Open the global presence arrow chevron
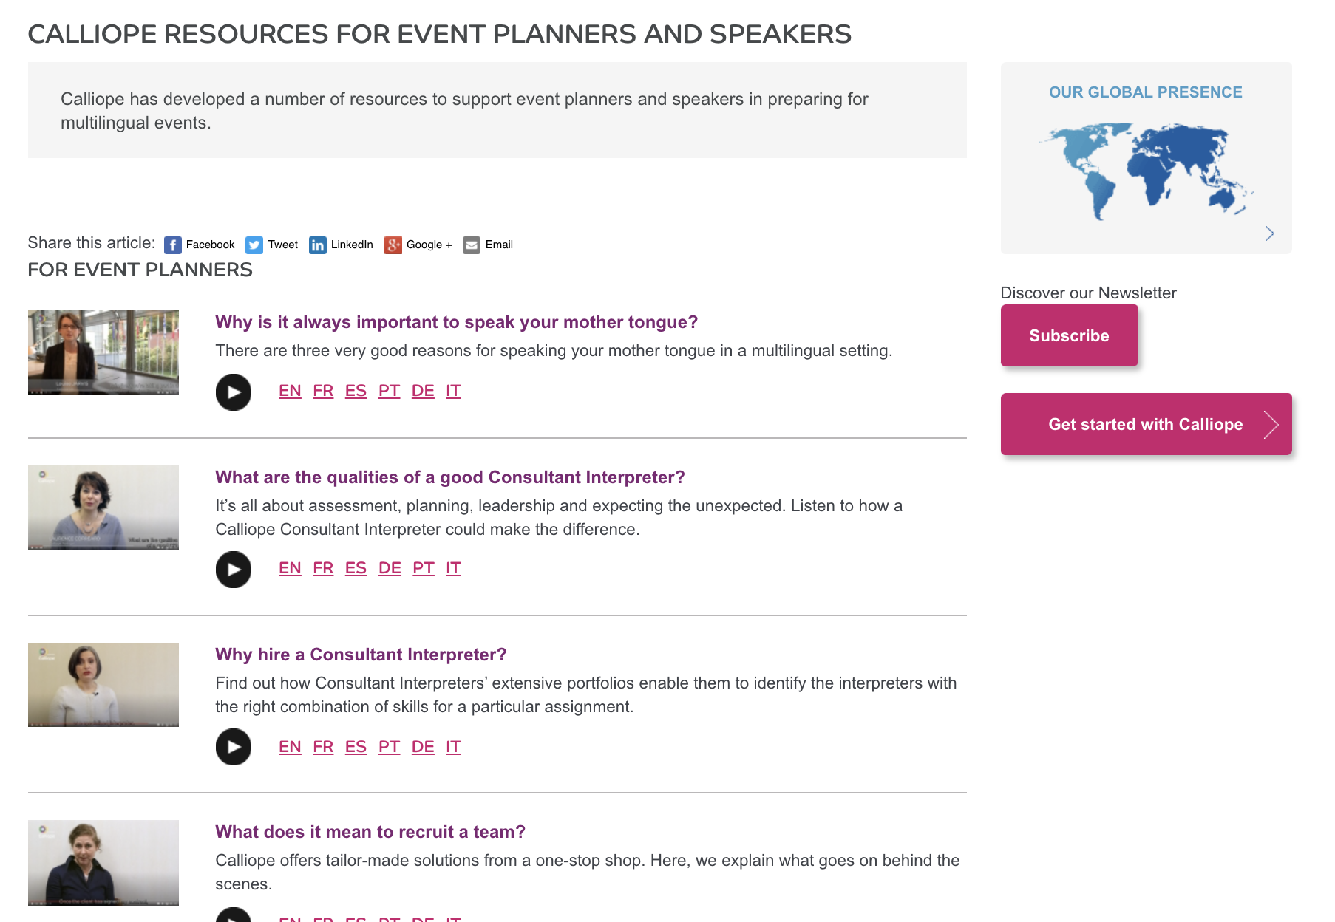 [1269, 233]
